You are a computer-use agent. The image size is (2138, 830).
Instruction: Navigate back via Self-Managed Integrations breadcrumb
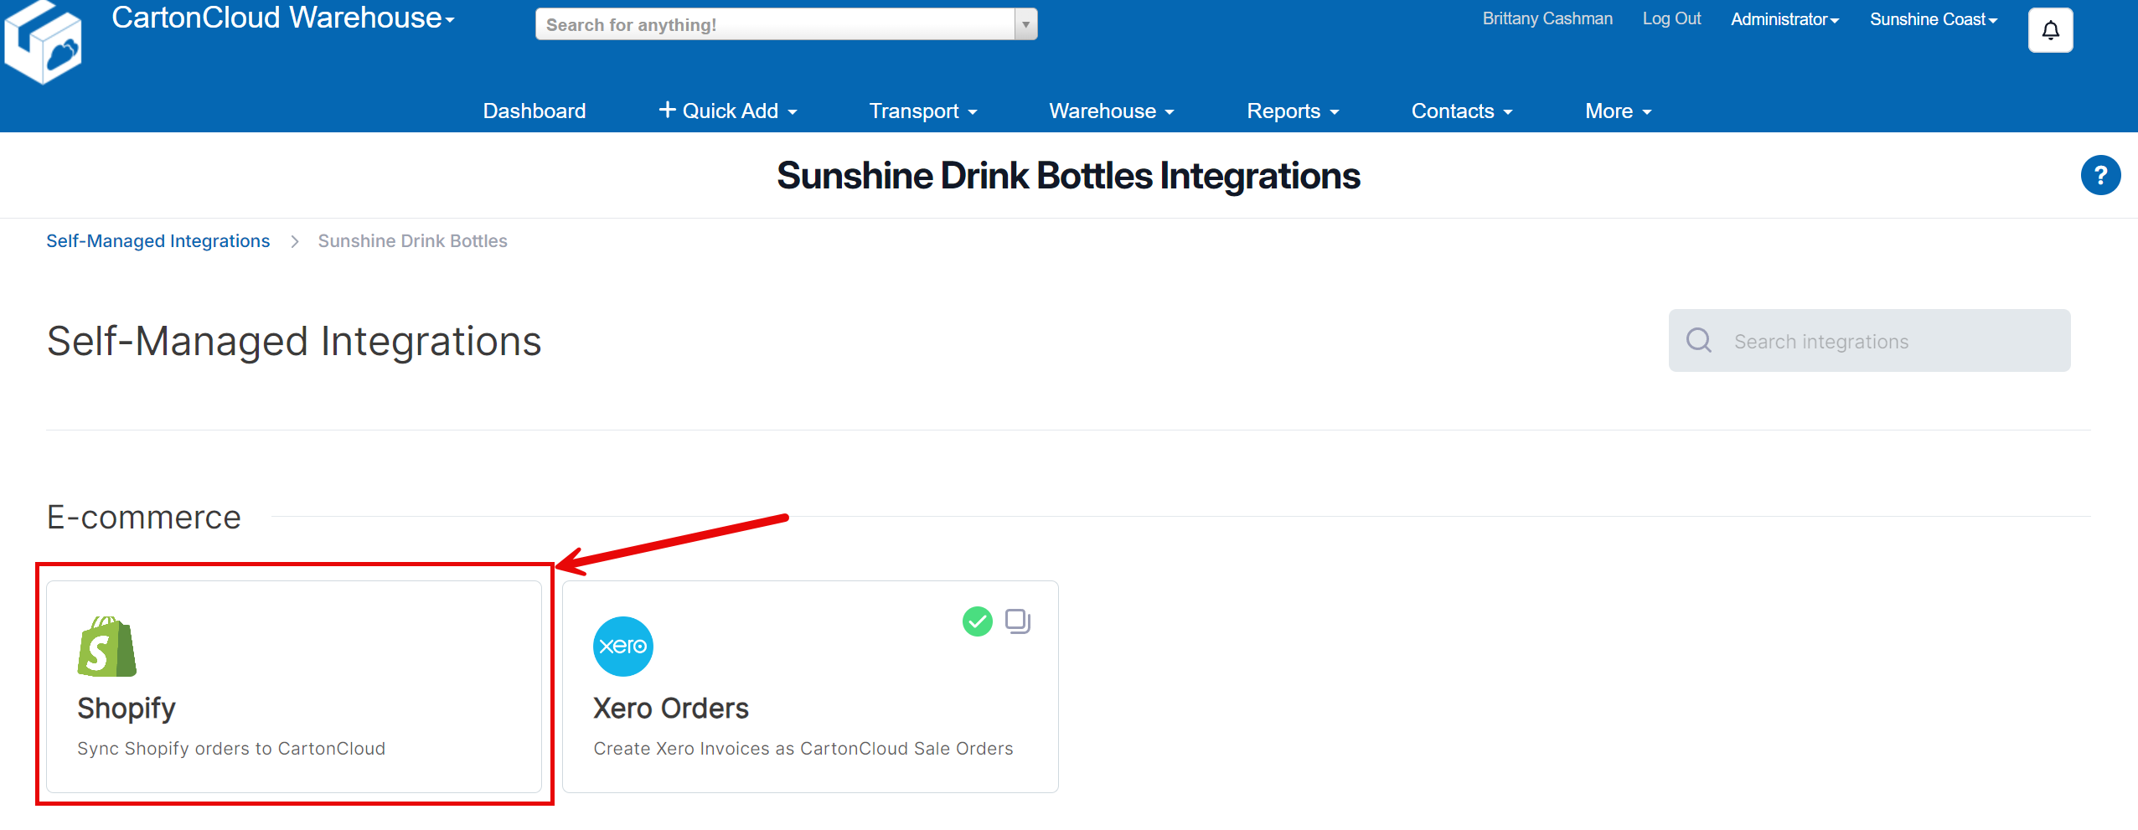point(158,240)
